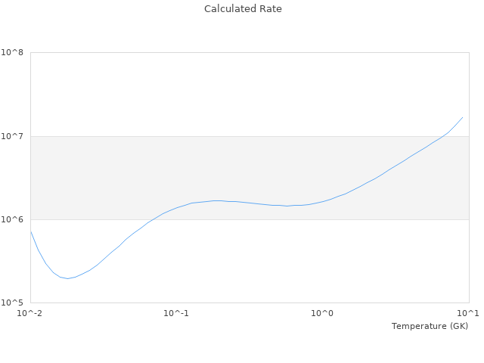This screenshot has width=484, height=363.
Task: Click the left starting point of the curve
Action: tap(31, 231)
